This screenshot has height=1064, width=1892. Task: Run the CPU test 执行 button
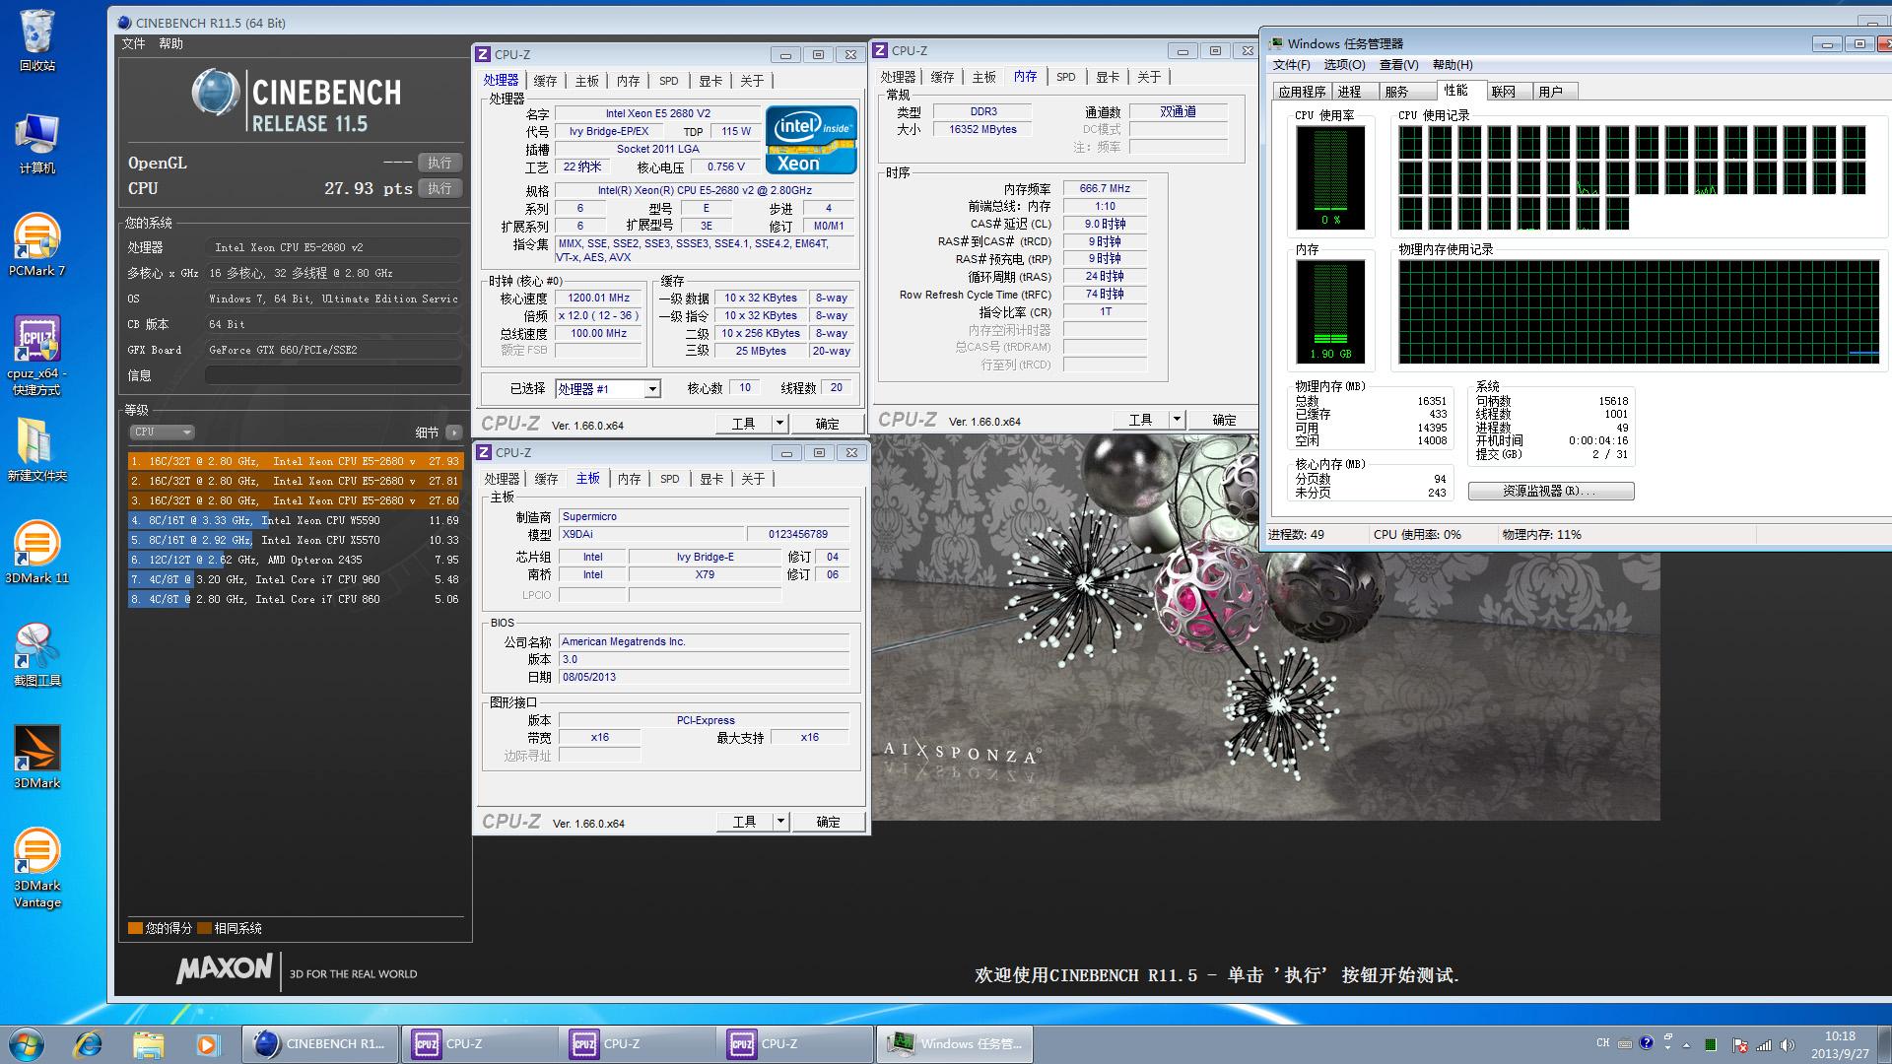click(x=439, y=188)
